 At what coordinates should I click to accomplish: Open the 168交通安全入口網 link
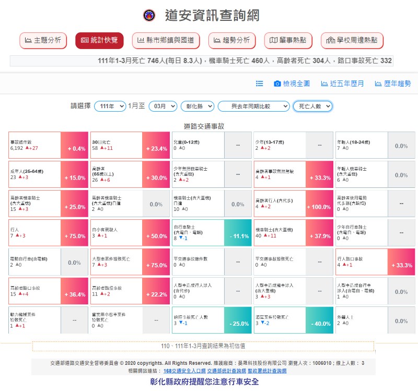tap(184, 371)
